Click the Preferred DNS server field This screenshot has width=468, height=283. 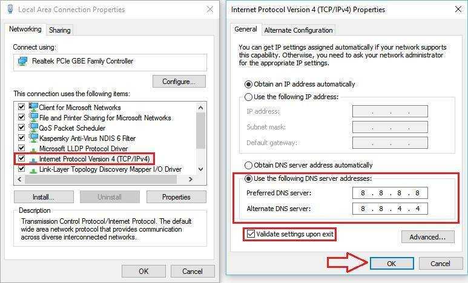(390, 193)
